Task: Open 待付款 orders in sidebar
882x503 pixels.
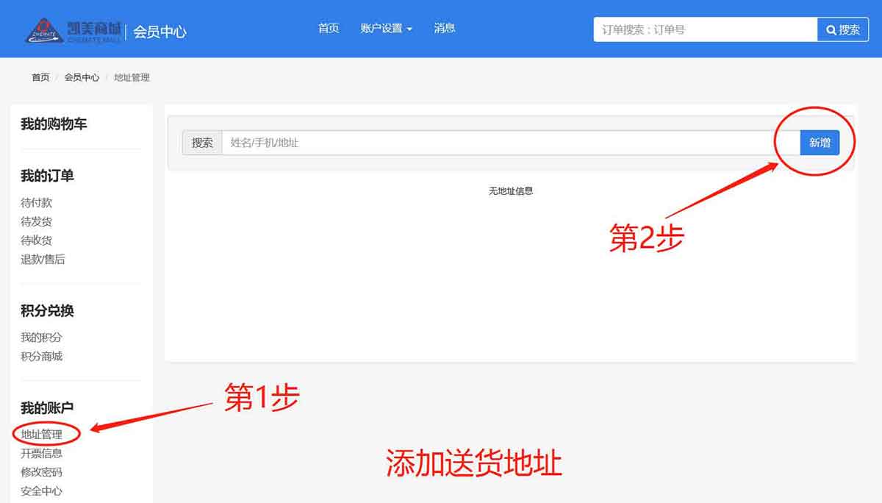Action: click(x=37, y=203)
